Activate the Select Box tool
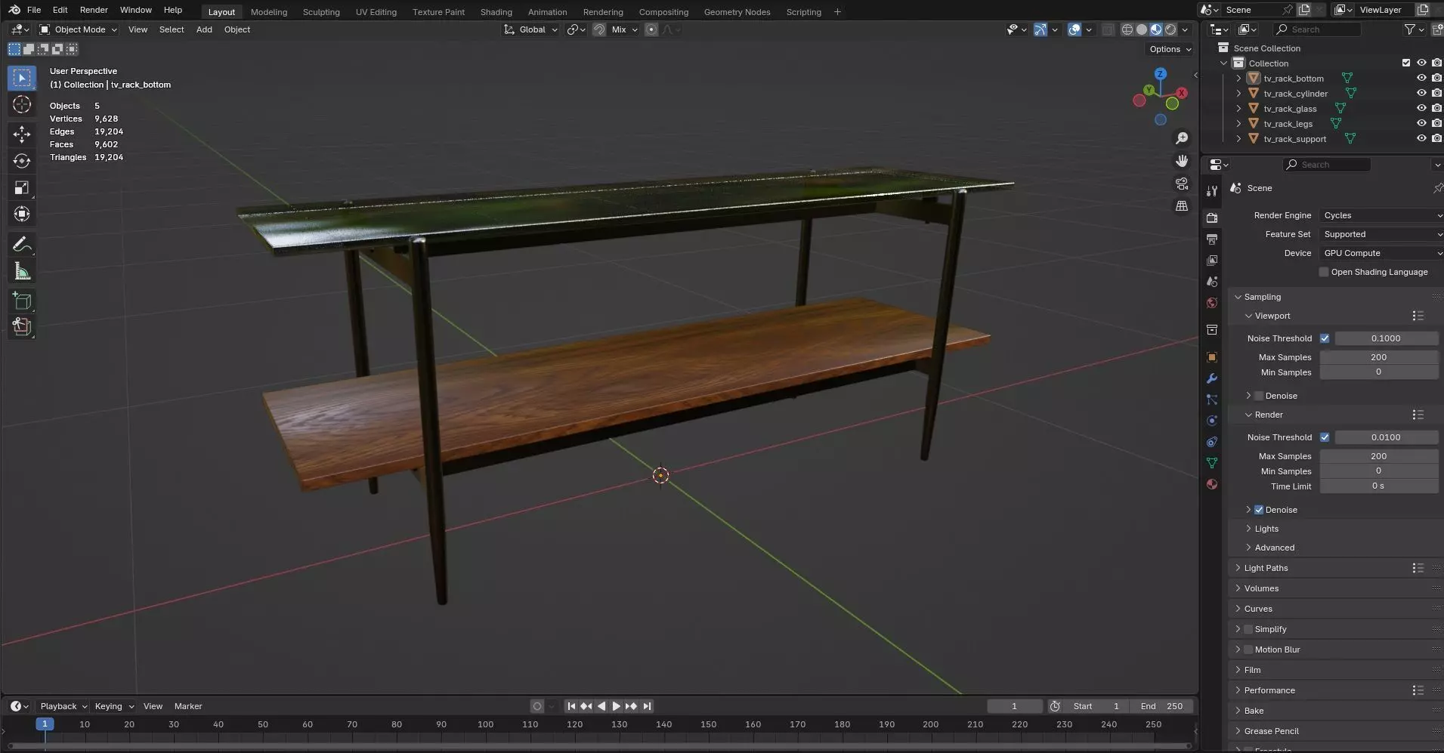 coord(22,78)
